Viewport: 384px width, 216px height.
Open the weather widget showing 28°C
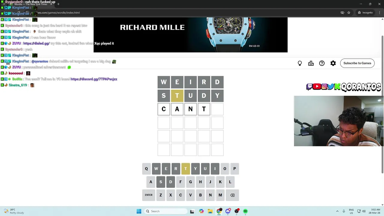[x=13, y=211]
